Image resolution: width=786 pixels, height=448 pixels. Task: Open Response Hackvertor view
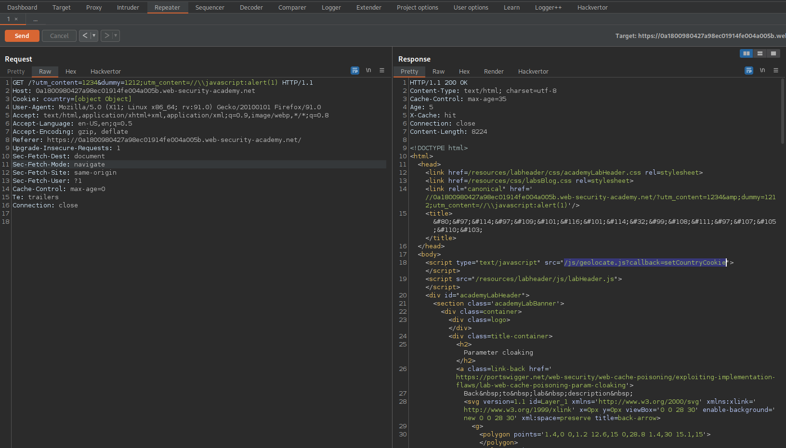pos(533,71)
